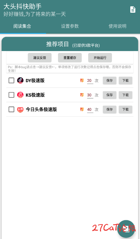140x239 pixels.
Task: Edit the KS极速版 run count field
Action: 90,95
